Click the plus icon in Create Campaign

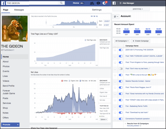coord(133,41)
